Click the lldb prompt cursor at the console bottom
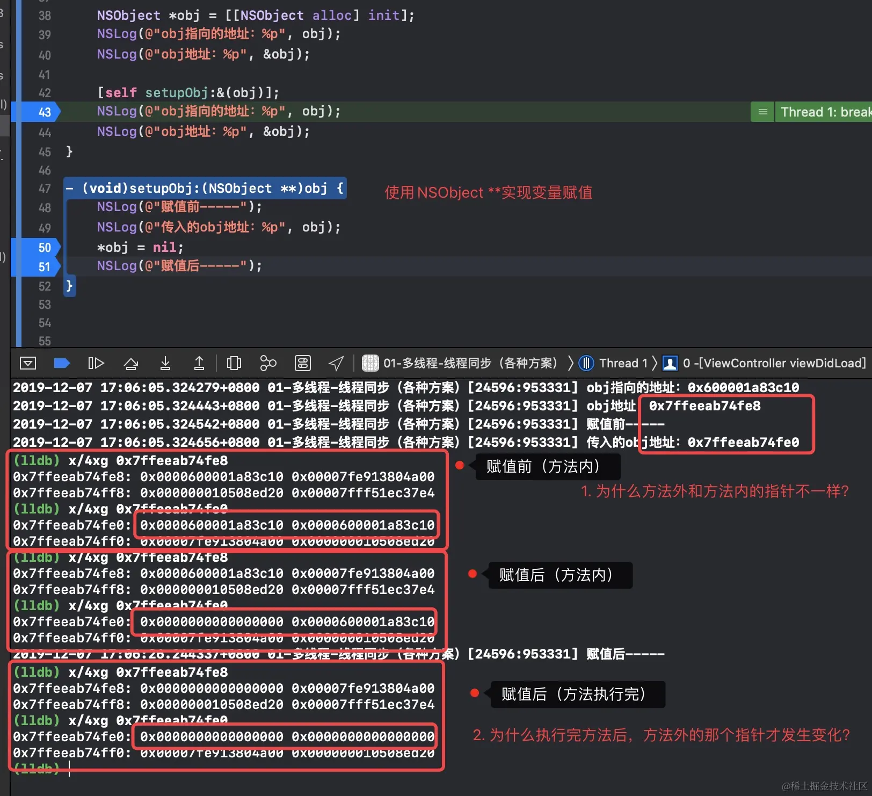The image size is (872, 796). pos(69,769)
